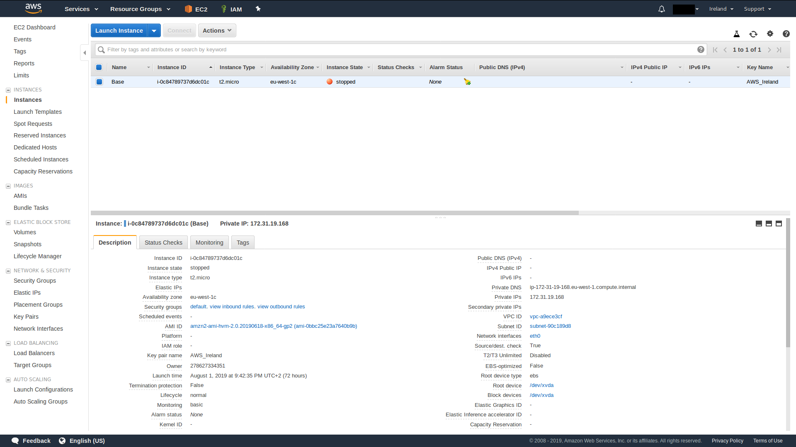Open the vpc-a9ece3cf link
The width and height of the screenshot is (796, 447).
(546, 317)
